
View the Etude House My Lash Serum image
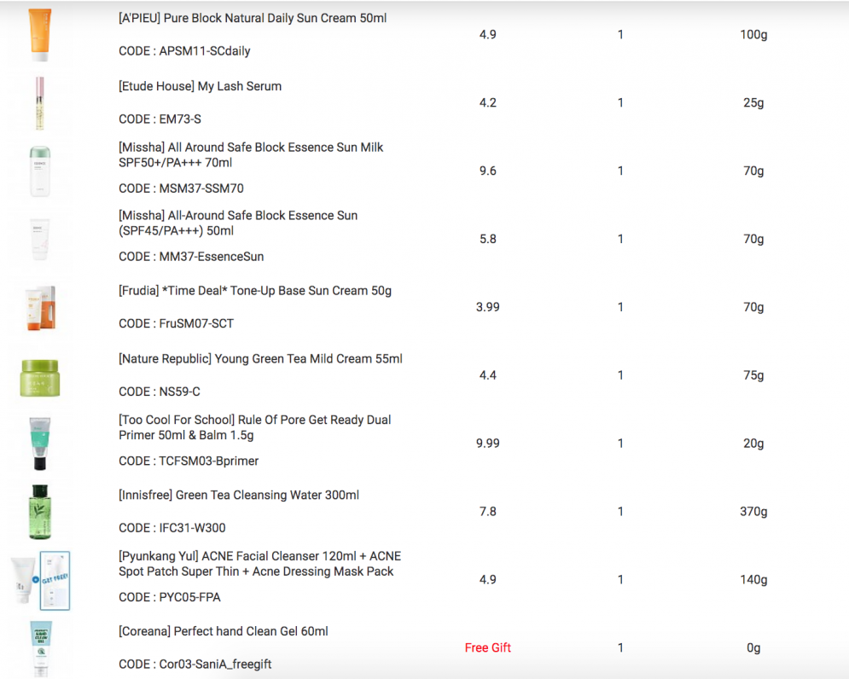pos(39,103)
